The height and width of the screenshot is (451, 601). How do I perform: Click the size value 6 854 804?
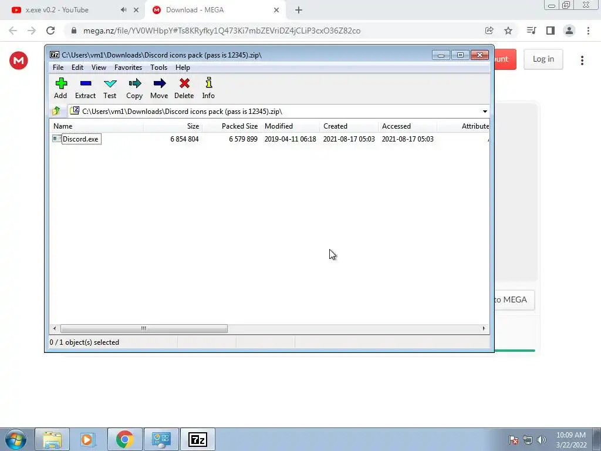[x=184, y=139]
